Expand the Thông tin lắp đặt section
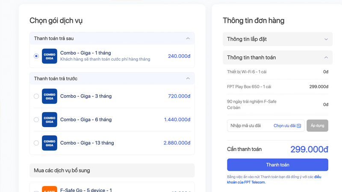The image size is (342, 192). point(326,39)
